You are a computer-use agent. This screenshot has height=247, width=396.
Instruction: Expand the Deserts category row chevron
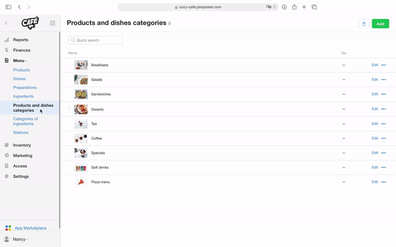pyautogui.click(x=69, y=109)
